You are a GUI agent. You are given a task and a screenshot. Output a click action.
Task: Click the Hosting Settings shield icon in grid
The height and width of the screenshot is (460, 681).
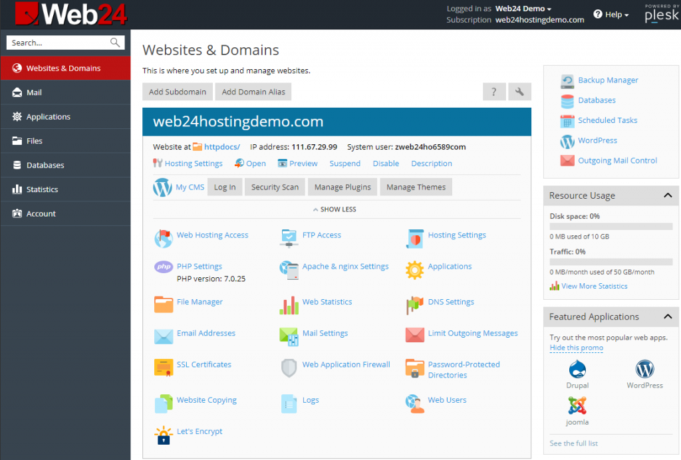[415, 239]
